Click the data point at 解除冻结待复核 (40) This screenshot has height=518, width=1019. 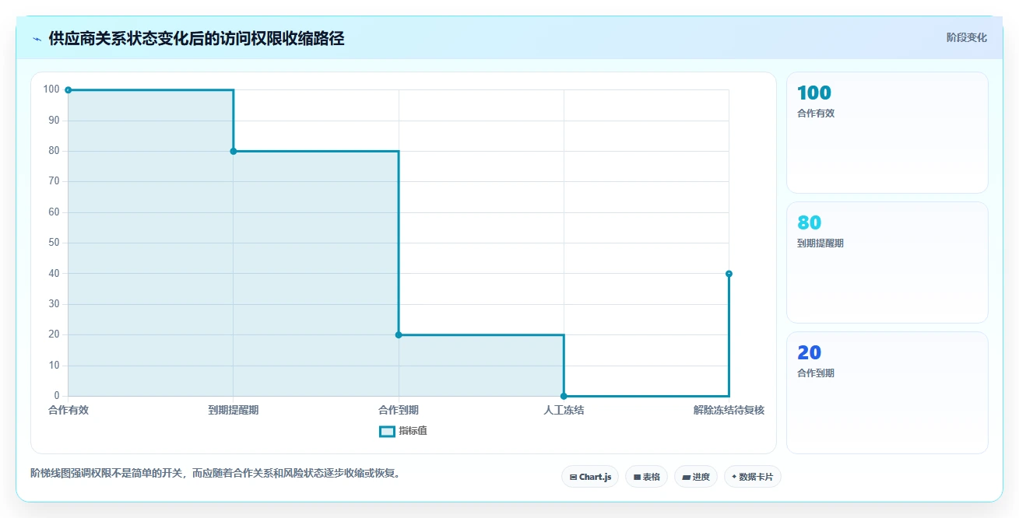(x=729, y=274)
